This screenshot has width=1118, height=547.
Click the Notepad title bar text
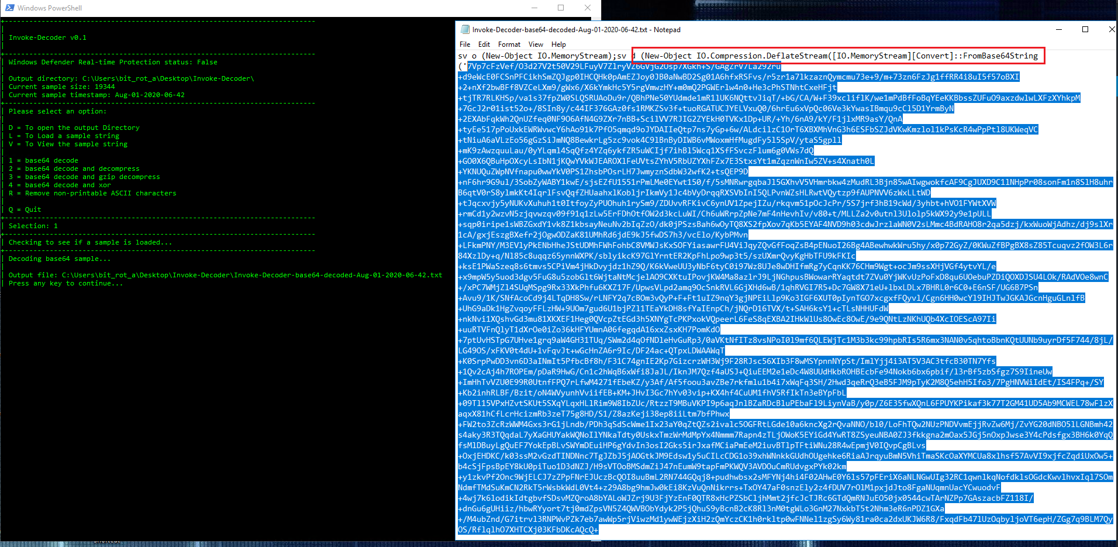click(x=576, y=30)
